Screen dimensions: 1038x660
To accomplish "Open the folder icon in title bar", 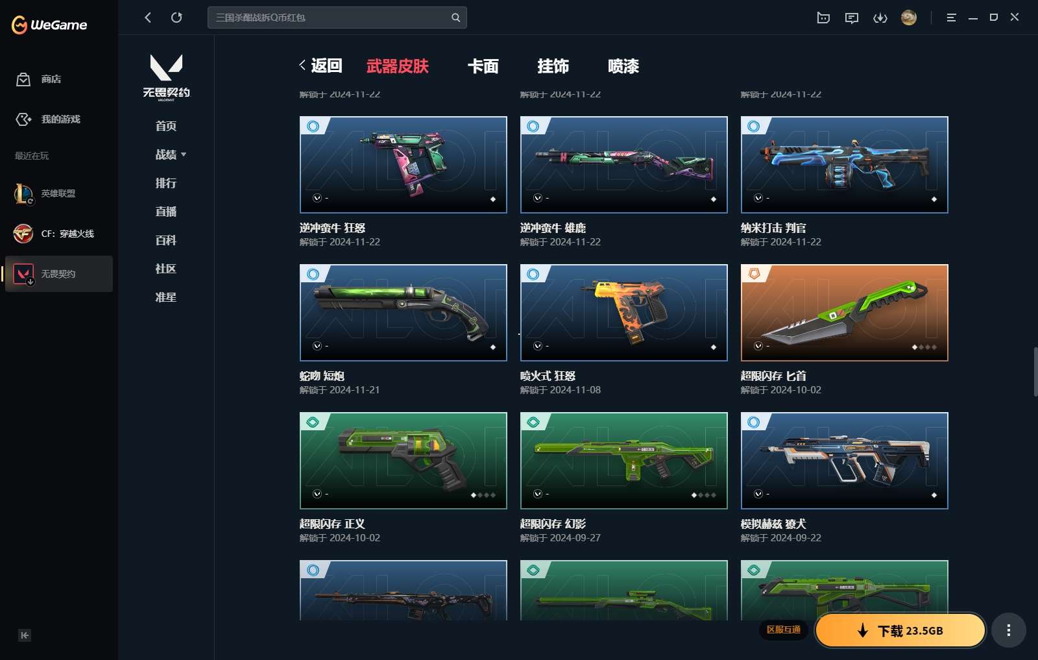I will tap(823, 18).
